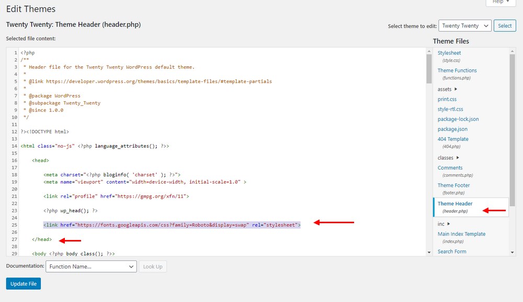Open style-rtl.css file

pos(450,109)
